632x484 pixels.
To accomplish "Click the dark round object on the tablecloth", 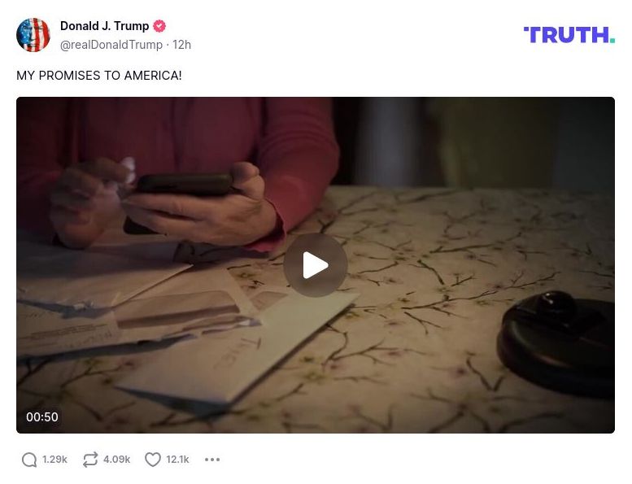I will click(556, 342).
